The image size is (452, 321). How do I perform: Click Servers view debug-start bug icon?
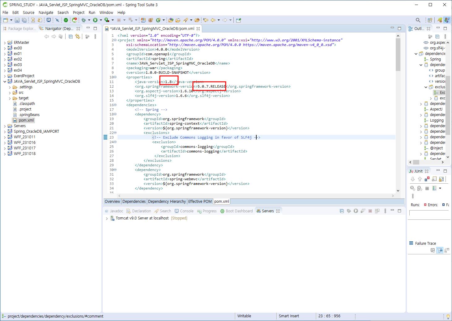[x=349, y=211]
